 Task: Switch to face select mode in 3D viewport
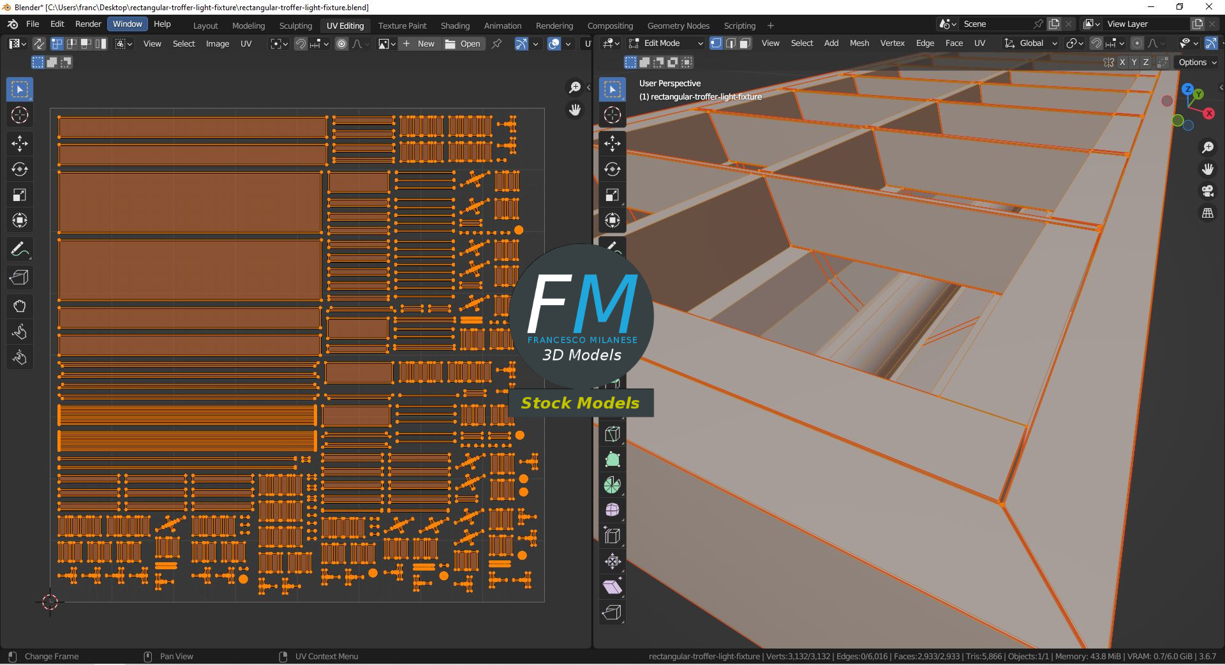[745, 43]
